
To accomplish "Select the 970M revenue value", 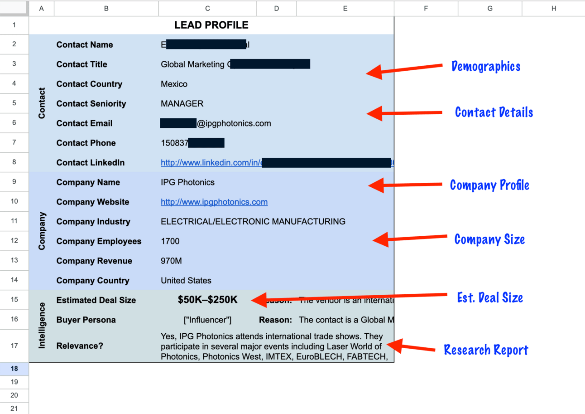I will coord(171,261).
